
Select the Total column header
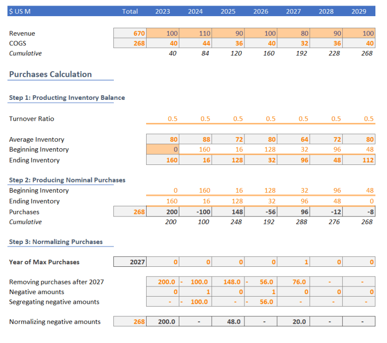click(130, 11)
